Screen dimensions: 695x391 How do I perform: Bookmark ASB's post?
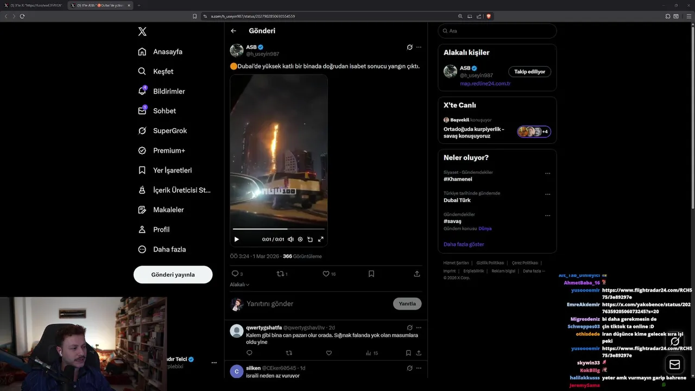coord(371,274)
